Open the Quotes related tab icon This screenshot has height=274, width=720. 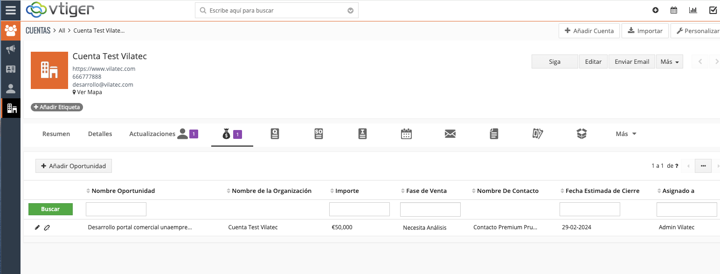click(x=275, y=134)
